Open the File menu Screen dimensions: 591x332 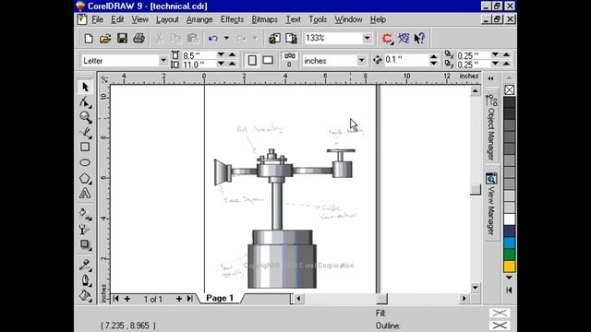click(x=97, y=19)
